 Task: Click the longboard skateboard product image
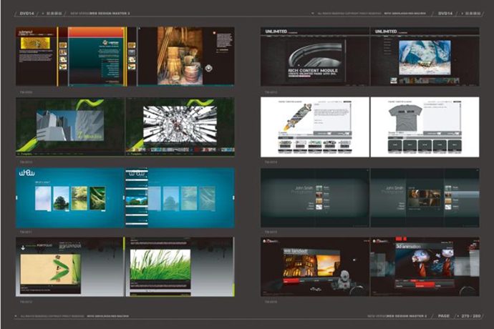(x=297, y=117)
